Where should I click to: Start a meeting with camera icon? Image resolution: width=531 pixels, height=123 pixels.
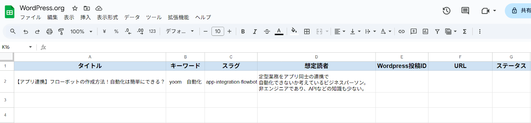point(486,11)
